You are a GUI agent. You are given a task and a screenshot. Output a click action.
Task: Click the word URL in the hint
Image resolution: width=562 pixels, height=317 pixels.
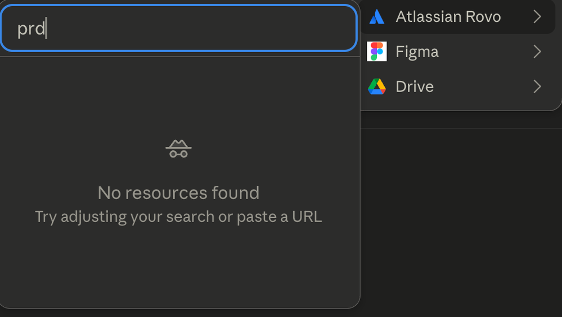[307, 217]
